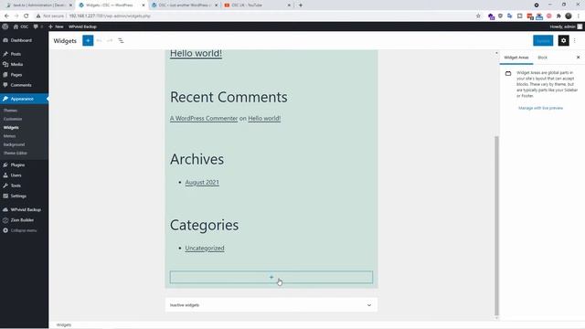
Task: Click the comments bubble in admin bar
Action: [38, 27]
